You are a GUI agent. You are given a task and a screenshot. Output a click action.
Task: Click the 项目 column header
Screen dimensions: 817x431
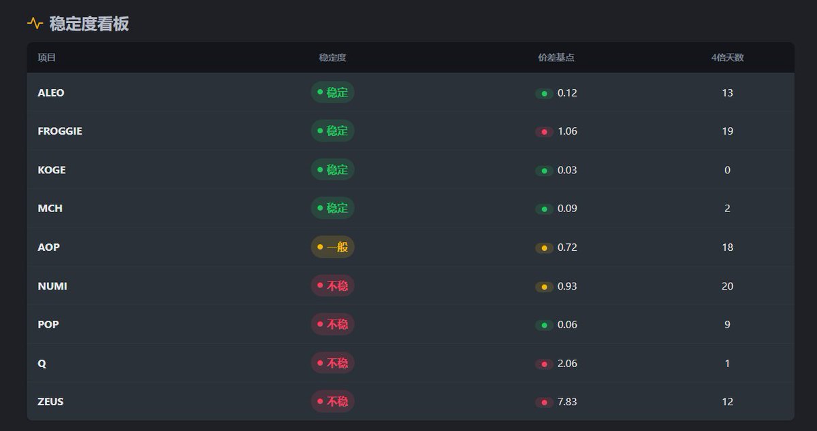tap(46, 58)
